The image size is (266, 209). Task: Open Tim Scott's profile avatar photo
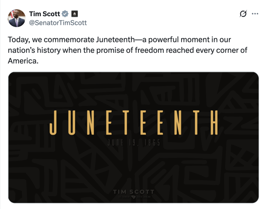point(17,18)
